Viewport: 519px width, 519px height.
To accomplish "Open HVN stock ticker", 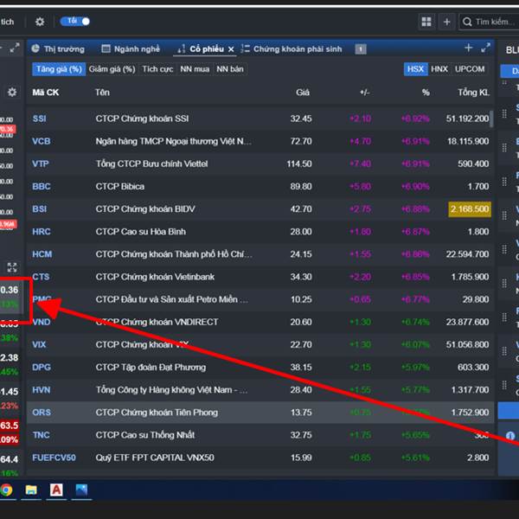I will coord(41,390).
